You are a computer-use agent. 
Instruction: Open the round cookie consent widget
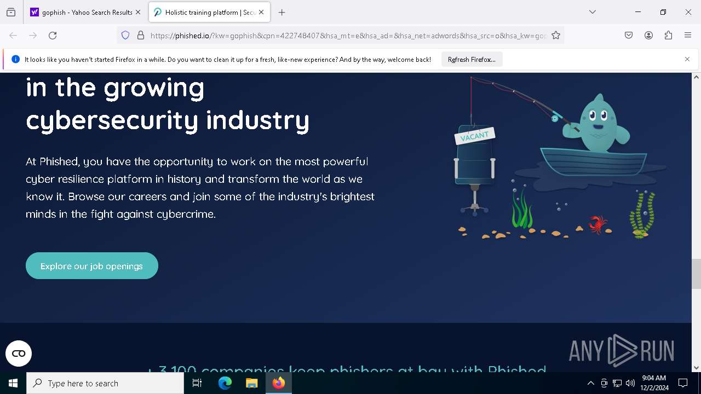coord(19,354)
